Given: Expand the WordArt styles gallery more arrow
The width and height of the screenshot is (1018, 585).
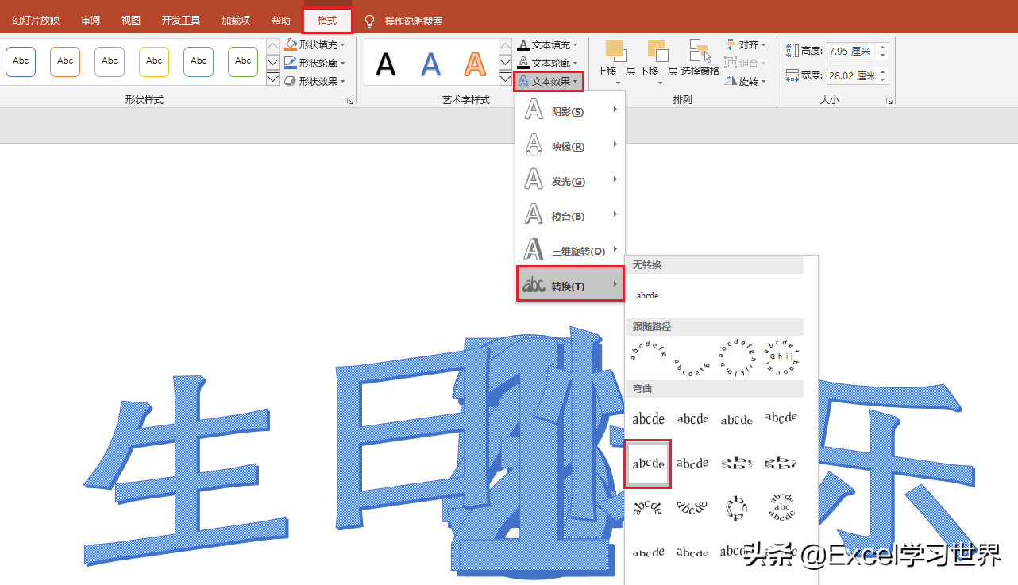Looking at the screenshot, I should pyautogui.click(x=506, y=79).
